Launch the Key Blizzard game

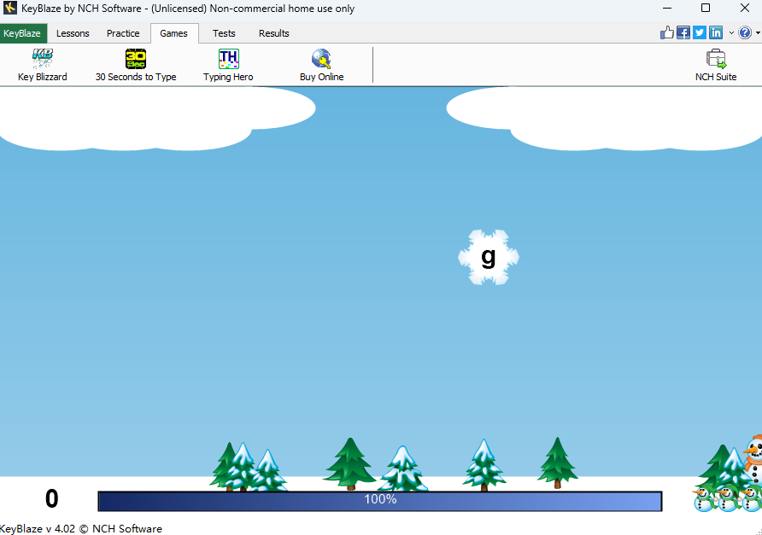coord(42,65)
